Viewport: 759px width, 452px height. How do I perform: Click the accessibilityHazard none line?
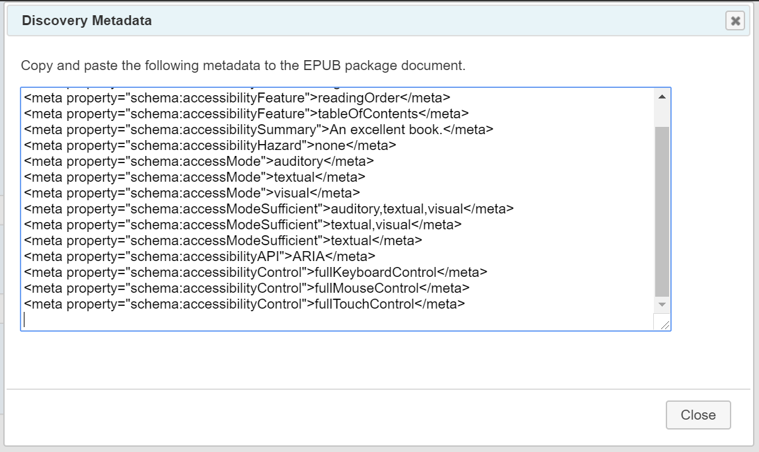210,145
